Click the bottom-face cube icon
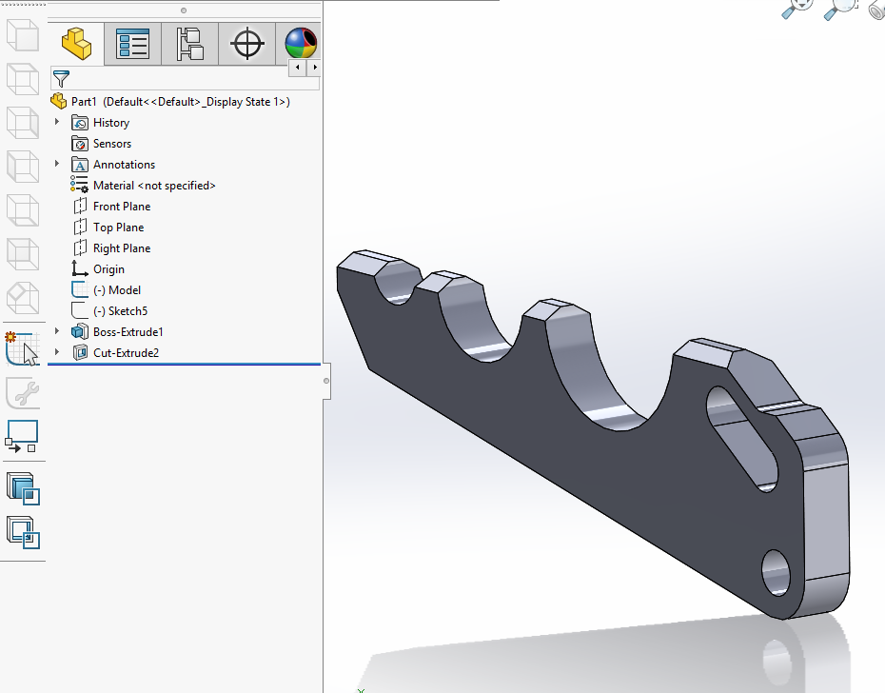Viewport: 885px width, 693px height. (23, 210)
